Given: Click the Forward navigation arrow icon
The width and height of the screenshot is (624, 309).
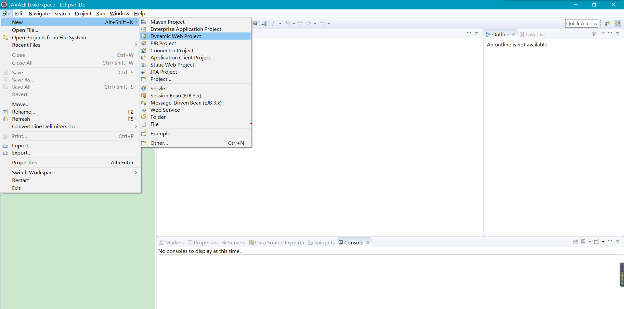Looking at the screenshot, I should (x=322, y=23).
